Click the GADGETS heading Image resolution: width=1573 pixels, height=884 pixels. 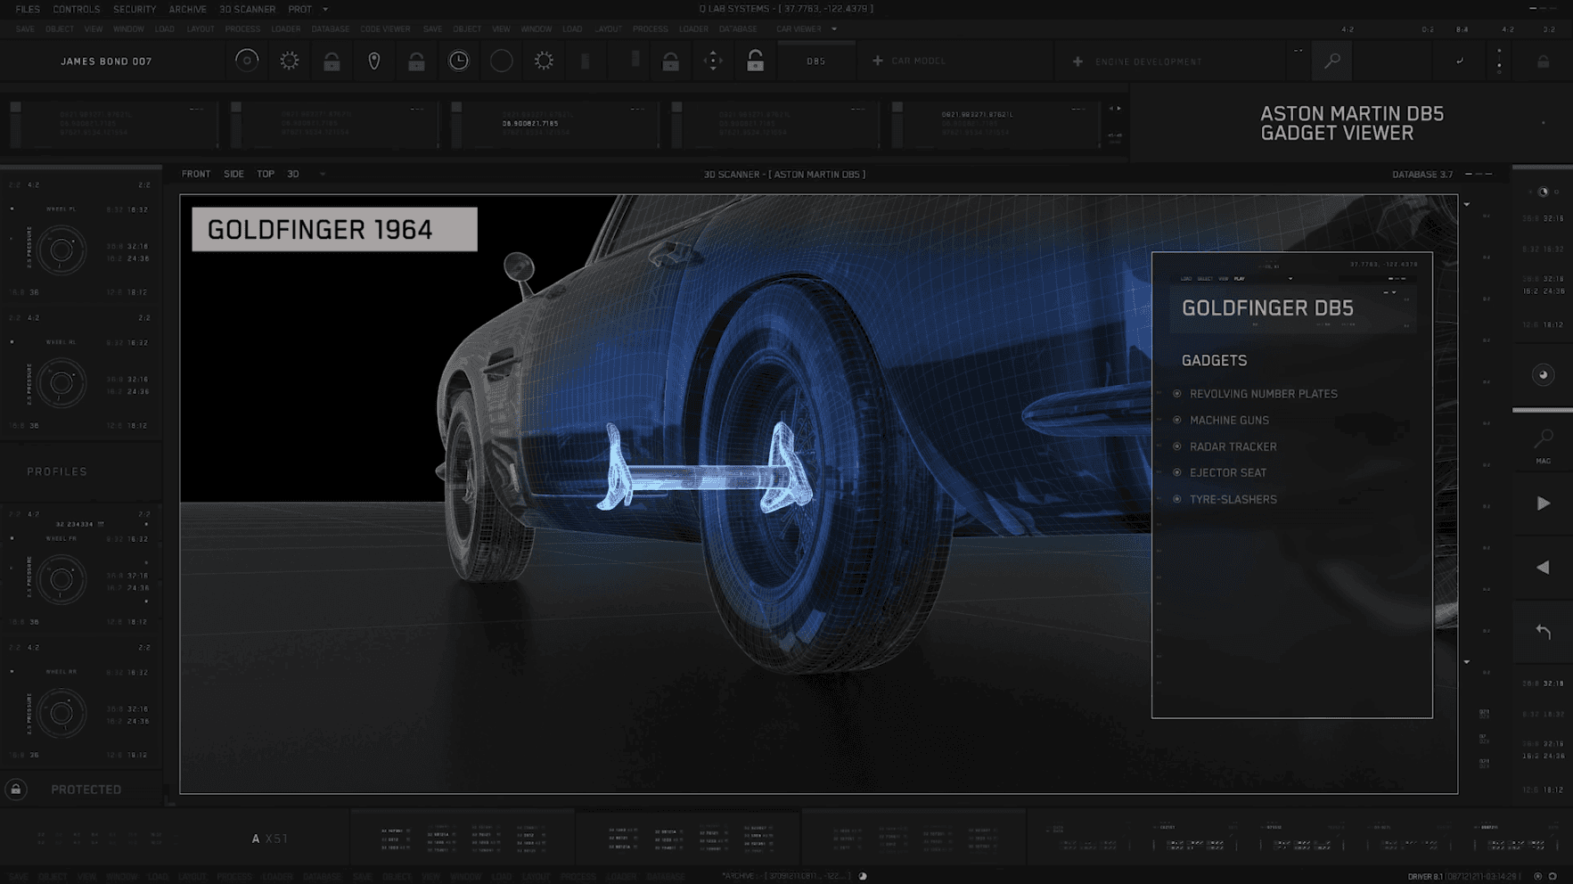tap(1214, 361)
